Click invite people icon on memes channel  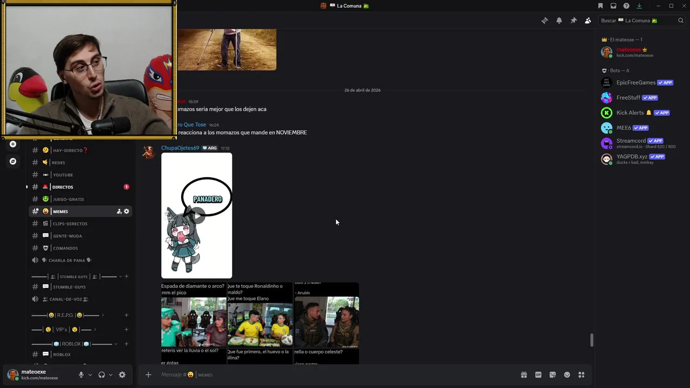tap(119, 211)
